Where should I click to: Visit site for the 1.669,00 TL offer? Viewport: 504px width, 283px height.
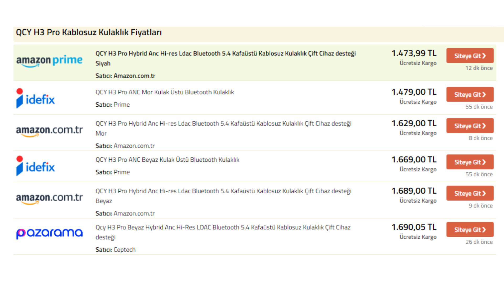pyautogui.click(x=470, y=162)
